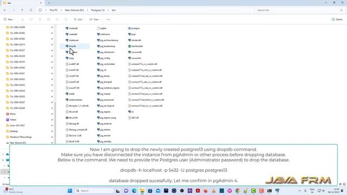Go up one folder level
The image size is (347, 195).
click(x=22, y=10)
